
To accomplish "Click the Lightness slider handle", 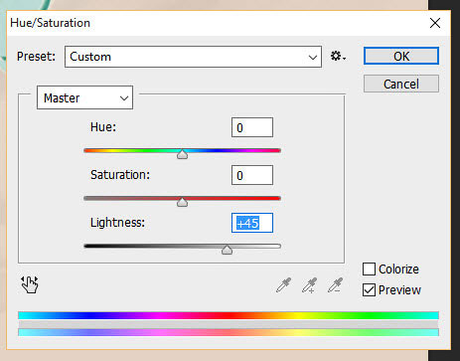I will [227, 250].
